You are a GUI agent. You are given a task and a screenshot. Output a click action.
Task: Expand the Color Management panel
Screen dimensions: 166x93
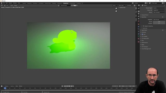click(x=146, y=49)
